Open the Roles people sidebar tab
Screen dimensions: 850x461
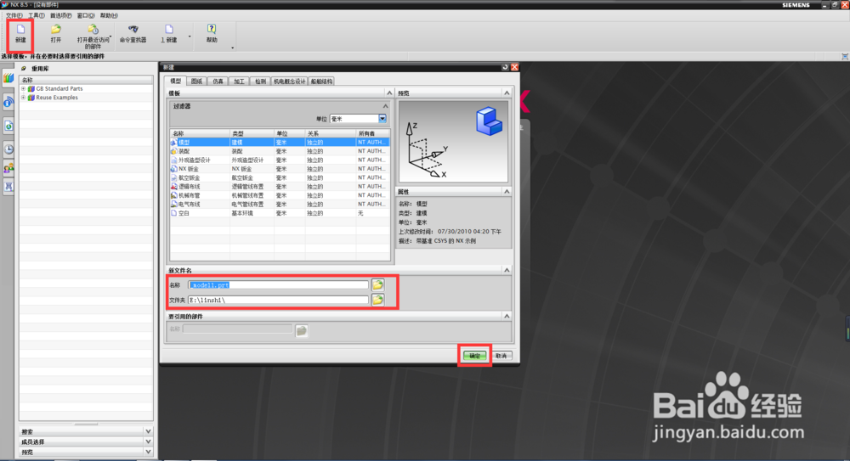click(8, 168)
